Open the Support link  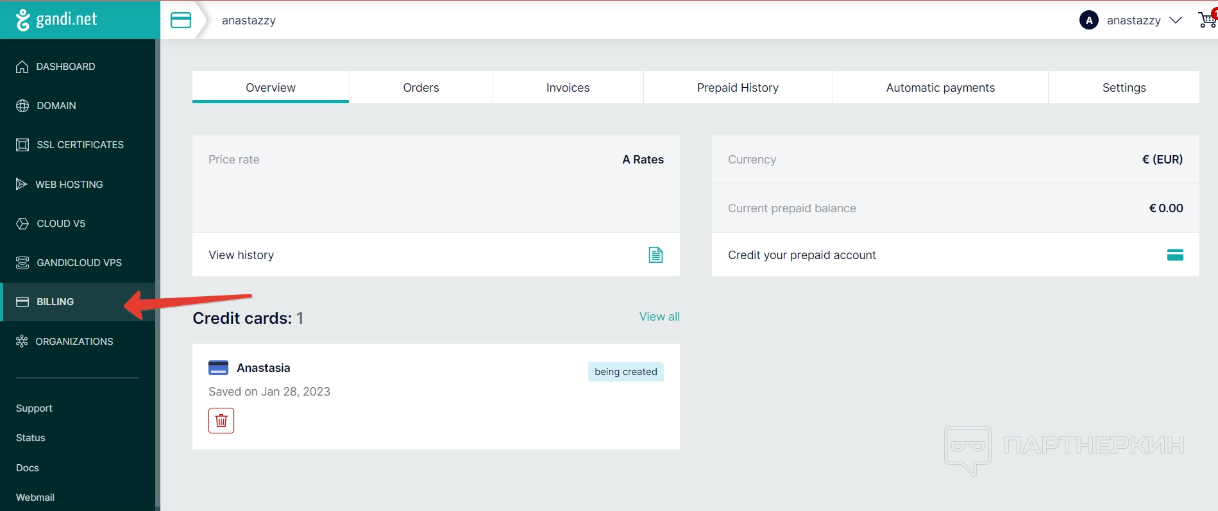click(x=34, y=408)
